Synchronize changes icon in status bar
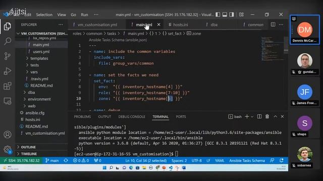 (x=66, y=160)
